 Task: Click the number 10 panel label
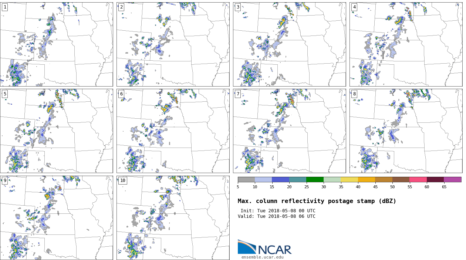click(123, 180)
